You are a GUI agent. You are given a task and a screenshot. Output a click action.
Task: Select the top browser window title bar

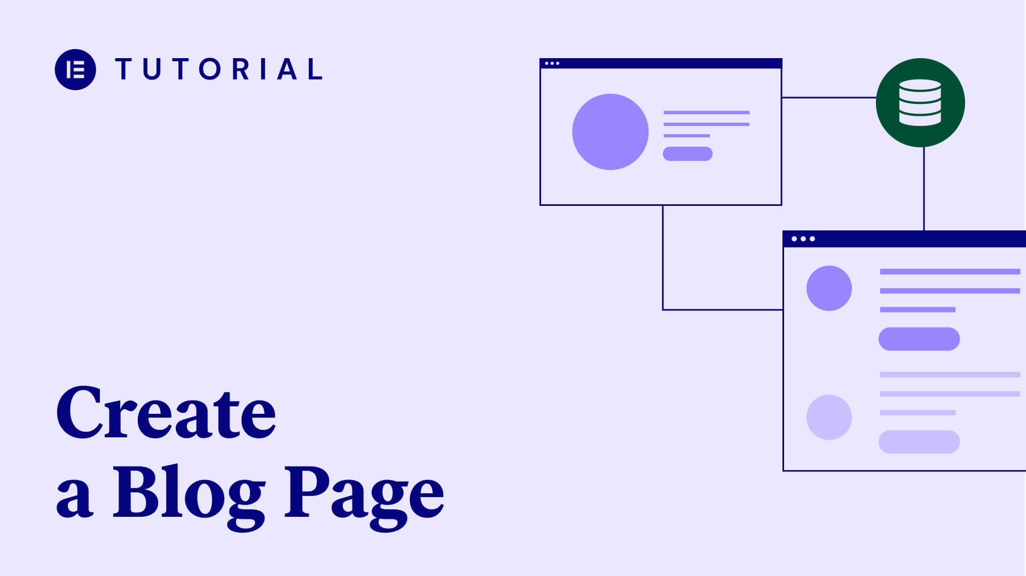(x=660, y=62)
